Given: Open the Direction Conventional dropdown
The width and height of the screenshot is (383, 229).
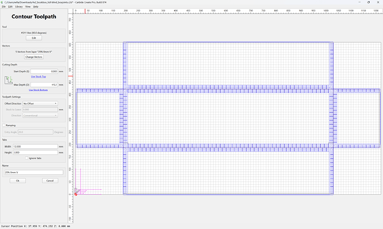Looking at the screenshot, I should tap(41, 116).
